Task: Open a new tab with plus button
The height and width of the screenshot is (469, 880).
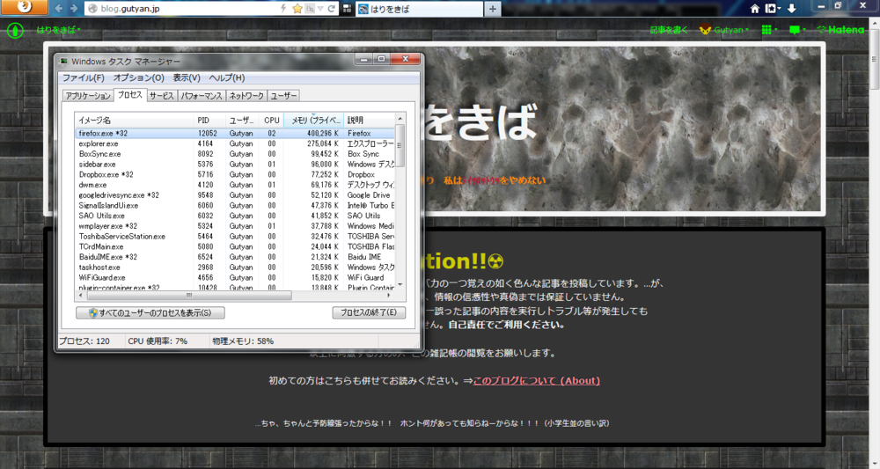Action: [493, 9]
